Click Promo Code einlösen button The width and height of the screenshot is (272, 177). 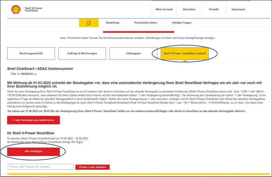click(x=92, y=167)
